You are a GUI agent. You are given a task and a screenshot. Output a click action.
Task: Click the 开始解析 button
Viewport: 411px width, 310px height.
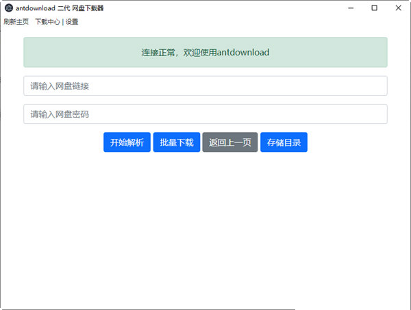pos(127,142)
